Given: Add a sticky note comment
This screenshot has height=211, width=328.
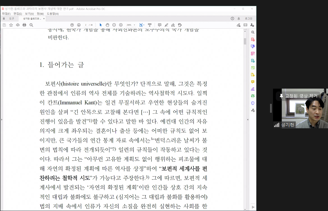Looking at the screenshot, I should coord(159,25).
